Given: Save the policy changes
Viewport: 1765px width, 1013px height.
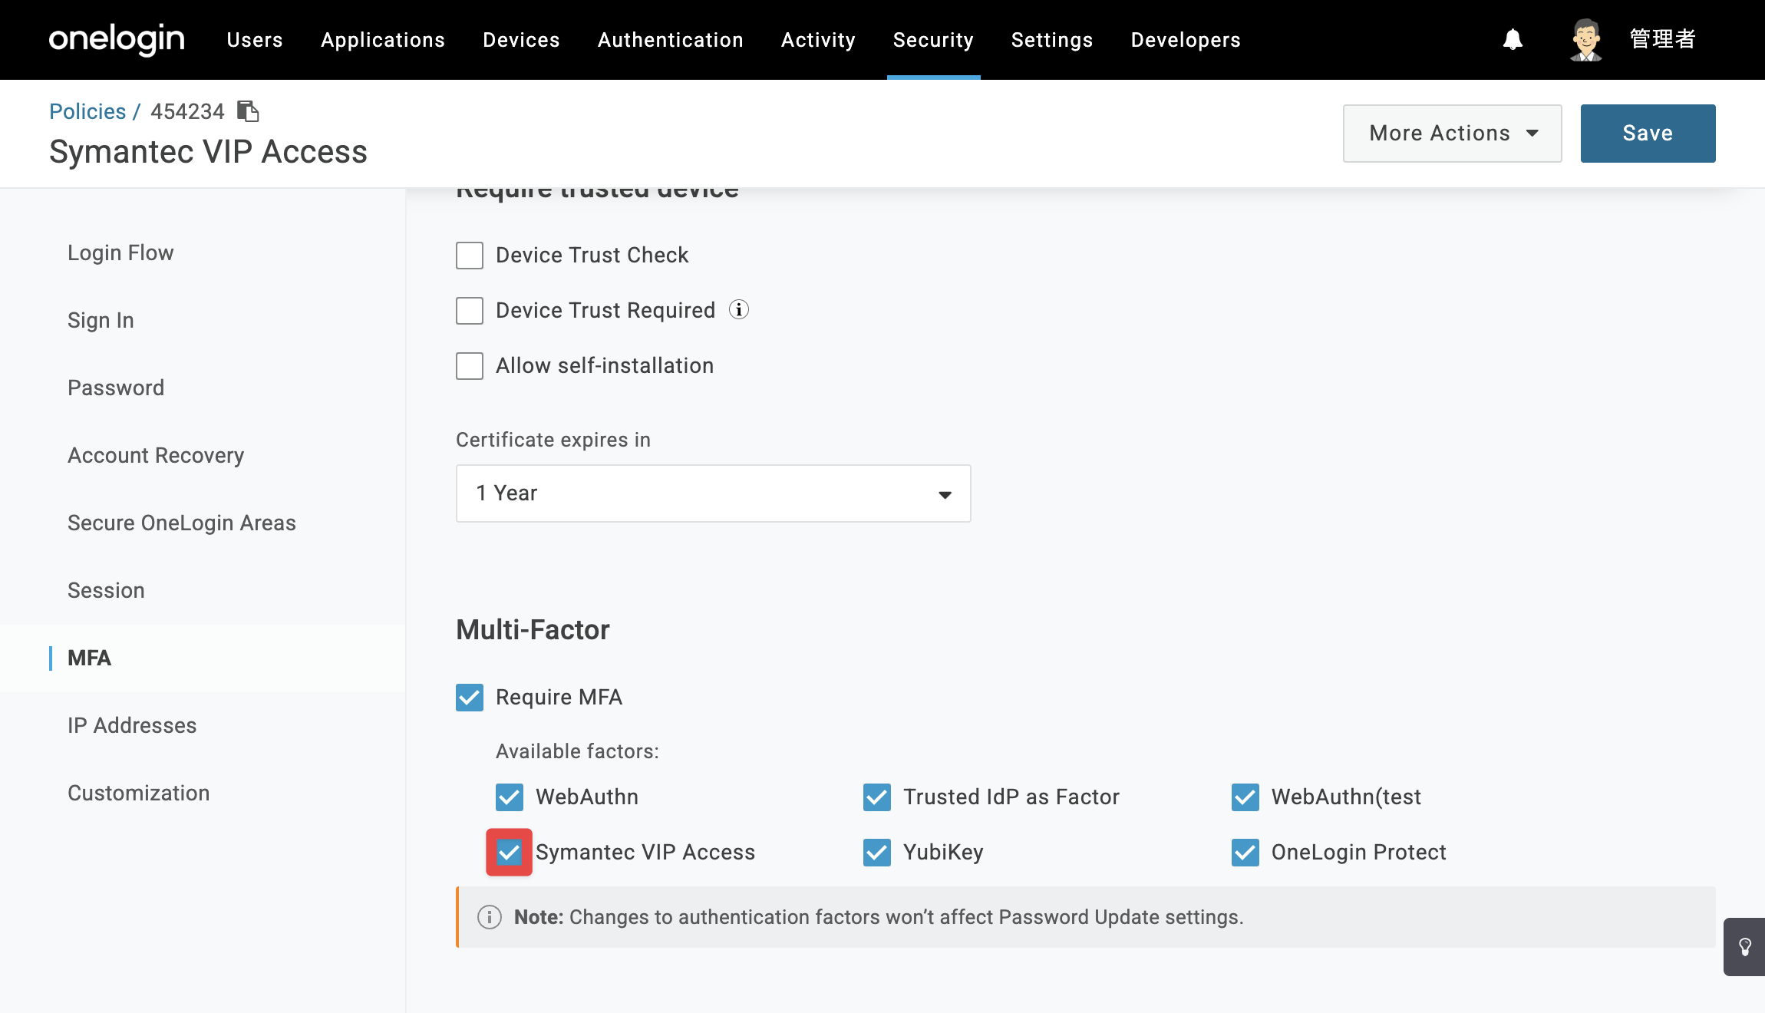Looking at the screenshot, I should click(x=1648, y=134).
